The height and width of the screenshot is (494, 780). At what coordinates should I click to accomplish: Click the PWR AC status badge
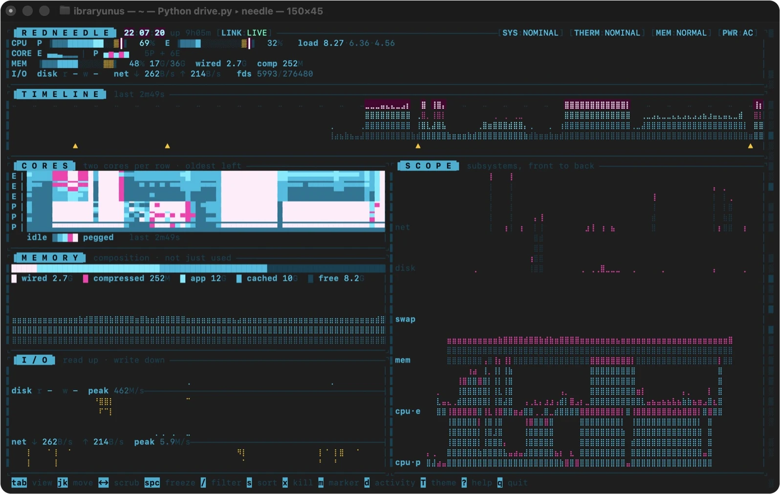click(x=737, y=33)
